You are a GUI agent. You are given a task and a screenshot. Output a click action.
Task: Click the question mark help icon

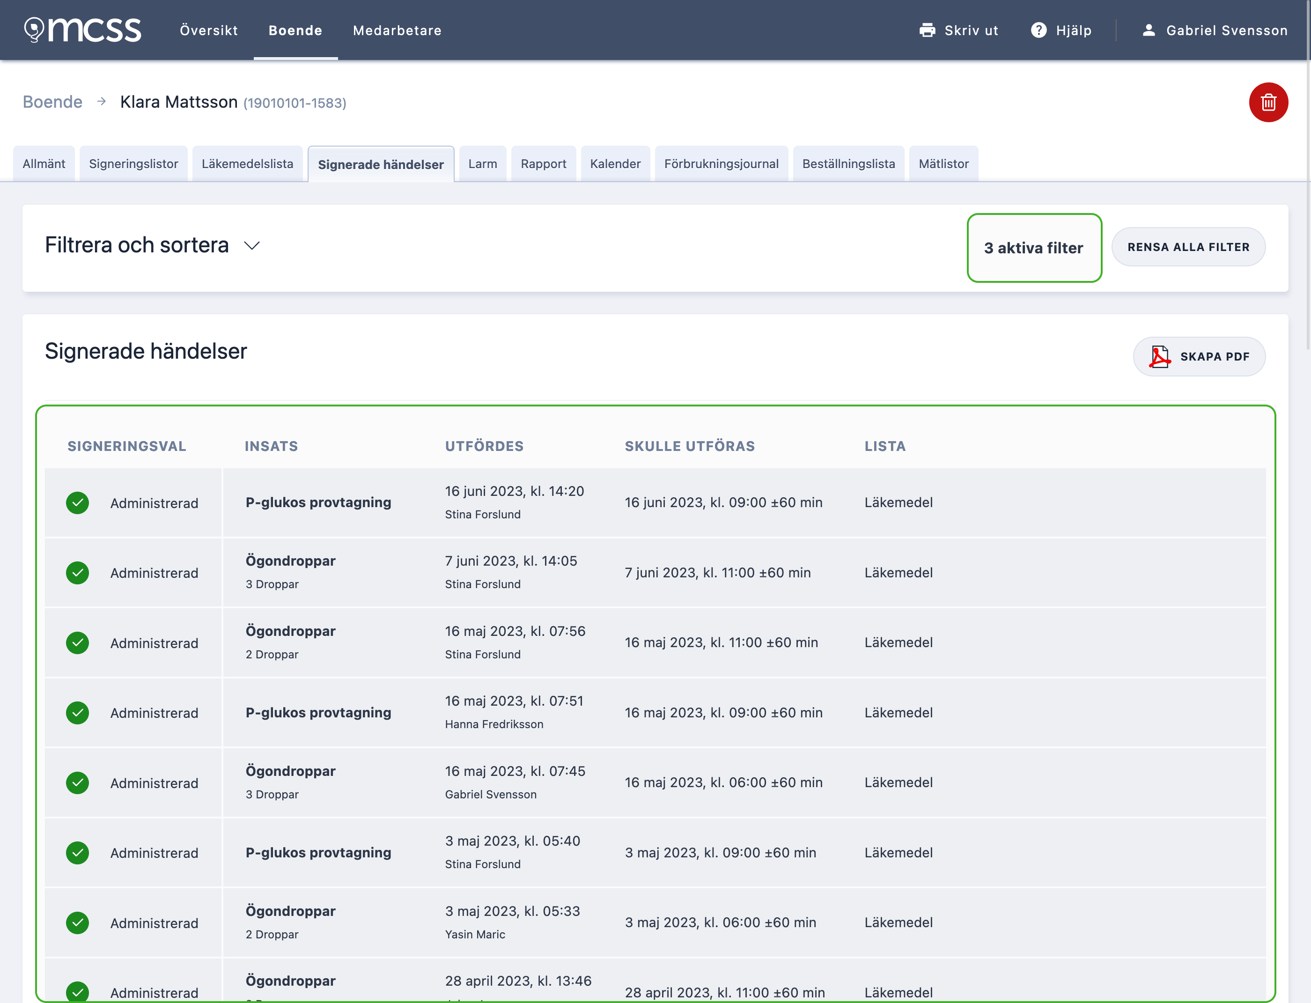tap(1039, 30)
